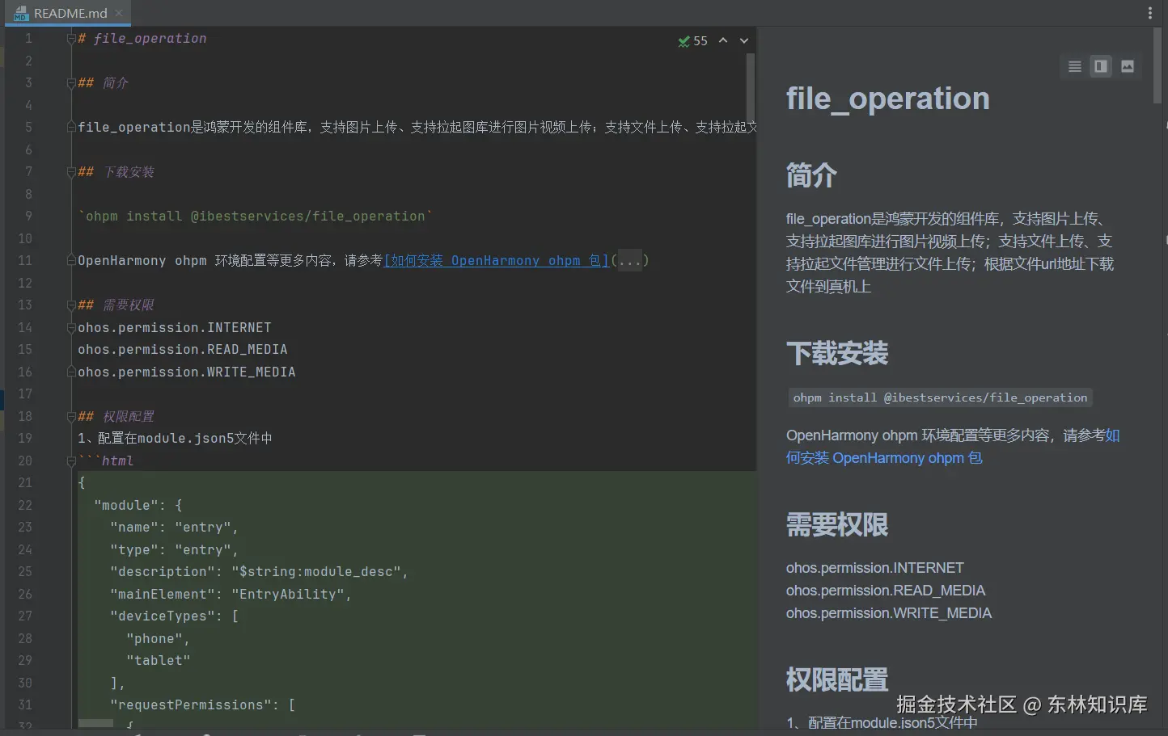Click the ohpm install code snippet in preview
The width and height of the screenshot is (1168, 736).
tap(941, 397)
